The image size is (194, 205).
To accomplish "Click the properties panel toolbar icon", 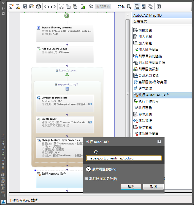I will [x=144, y=6].
